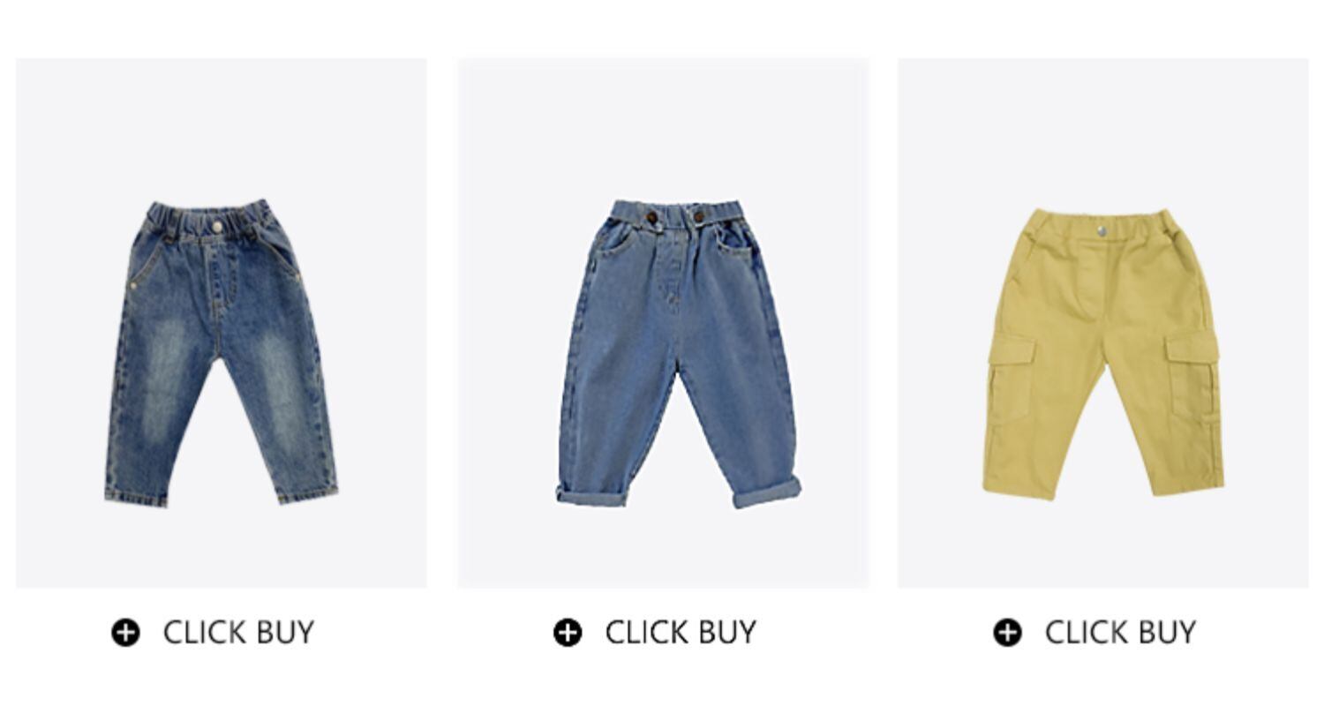Open the light blue rolled-cuff jeans image
The height and width of the screenshot is (706, 1324).
[x=663, y=323]
